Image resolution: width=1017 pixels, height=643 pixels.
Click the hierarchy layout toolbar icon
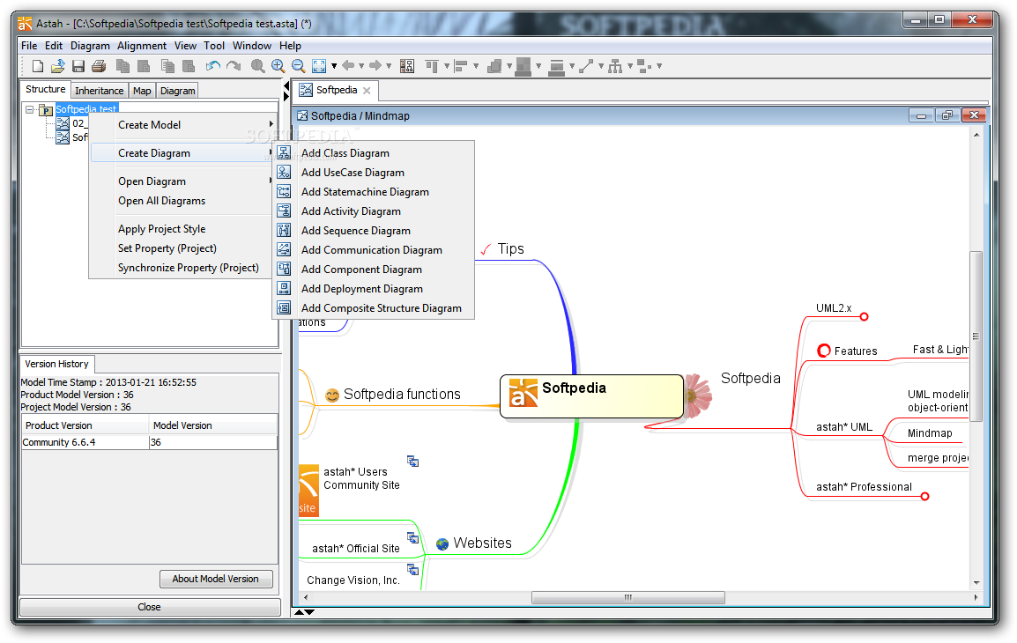click(x=615, y=66)
